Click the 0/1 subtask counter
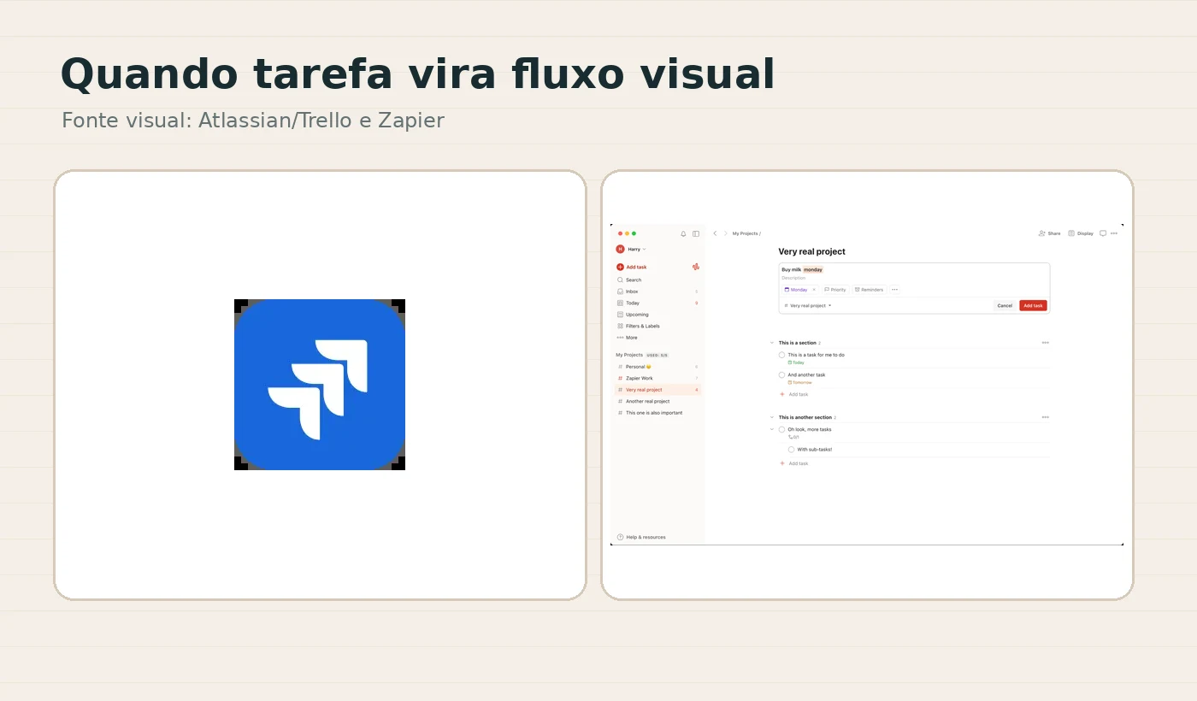The width and height of the screenshot is (1197, 701). [793, 437]
